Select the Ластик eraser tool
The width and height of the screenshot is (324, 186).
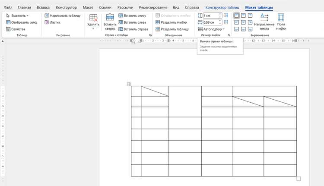click(x=52, y=22)
